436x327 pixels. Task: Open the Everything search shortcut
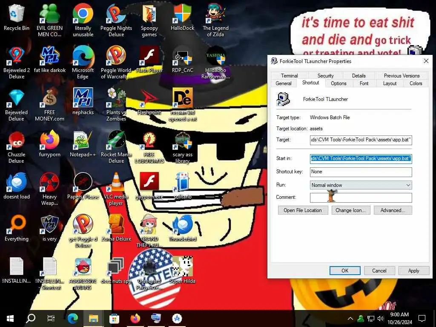pos(17,228)
